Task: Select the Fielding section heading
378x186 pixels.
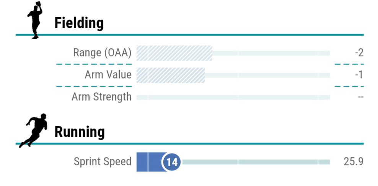Action: [79, 23]
